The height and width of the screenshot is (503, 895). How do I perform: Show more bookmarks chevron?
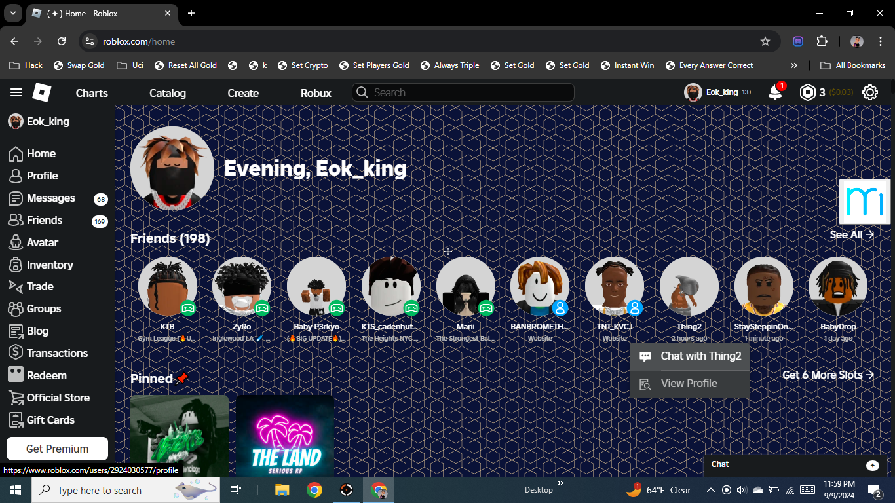tap(794, 65)
